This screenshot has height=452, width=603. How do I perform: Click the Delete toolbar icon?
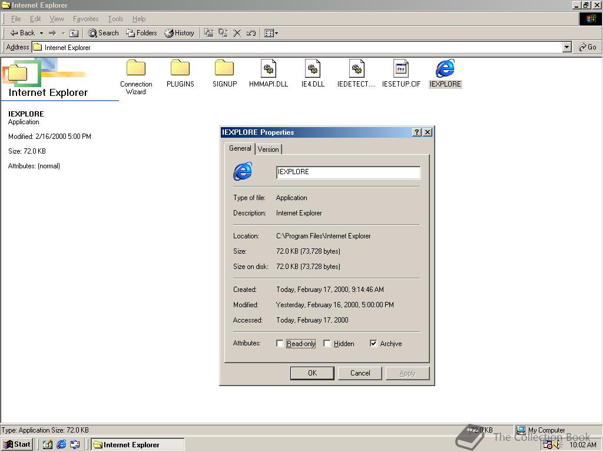click(237, 33)
